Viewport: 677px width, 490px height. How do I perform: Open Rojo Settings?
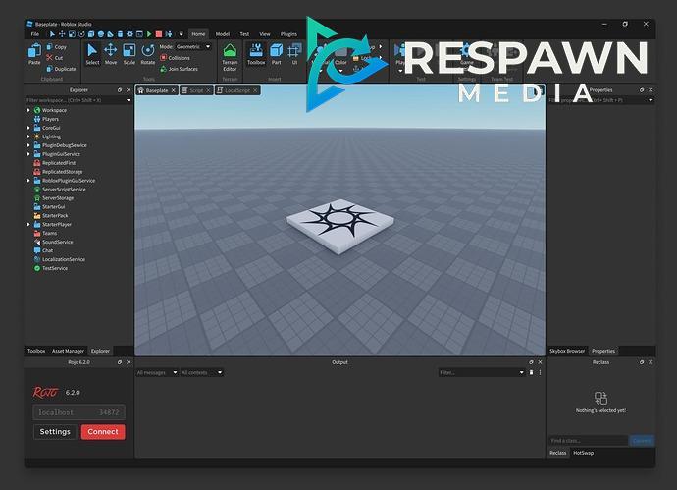(55, 432)
